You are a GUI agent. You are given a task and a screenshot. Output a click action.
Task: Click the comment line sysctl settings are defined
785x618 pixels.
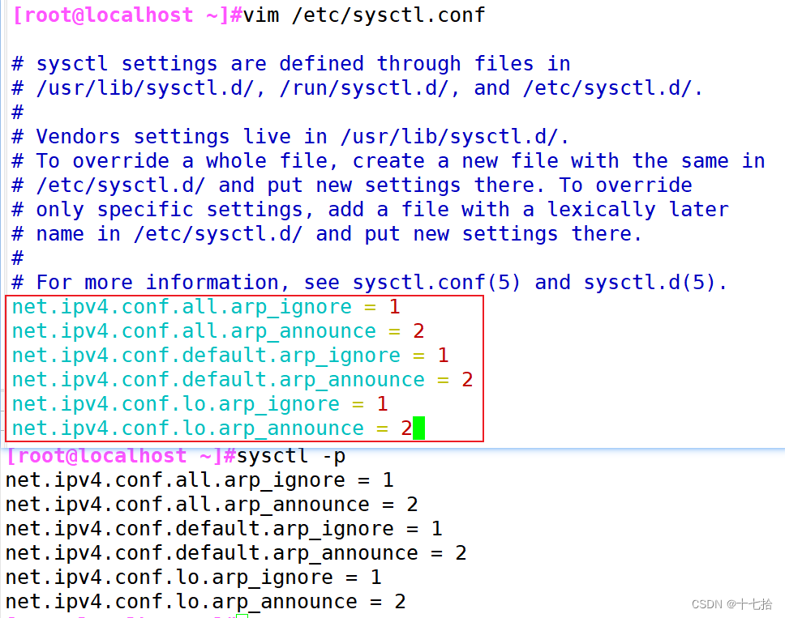click(291, 63)
